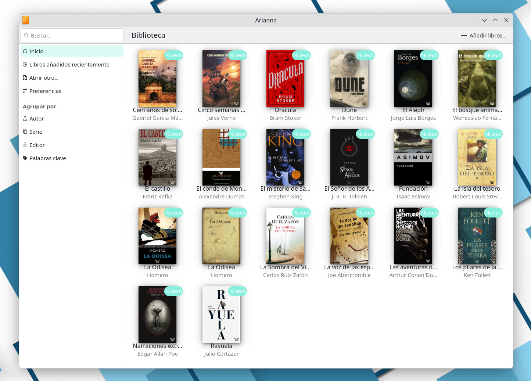The width and height of the screenshot is (531, 381).
Task: Open the Los pilares de la Tierra cover
Action: click(x=477, y=236)
